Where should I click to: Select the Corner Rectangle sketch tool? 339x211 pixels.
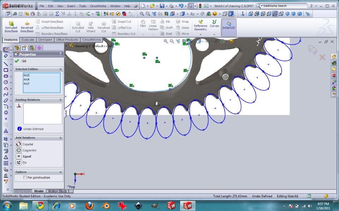(6, 70)
